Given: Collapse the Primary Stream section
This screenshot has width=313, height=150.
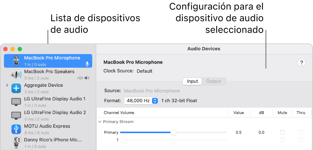Looking at the screenshot, I should (100, 122).
